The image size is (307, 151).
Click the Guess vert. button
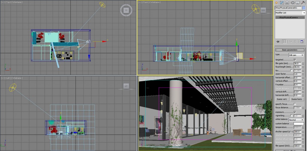[x=282, y=99]
